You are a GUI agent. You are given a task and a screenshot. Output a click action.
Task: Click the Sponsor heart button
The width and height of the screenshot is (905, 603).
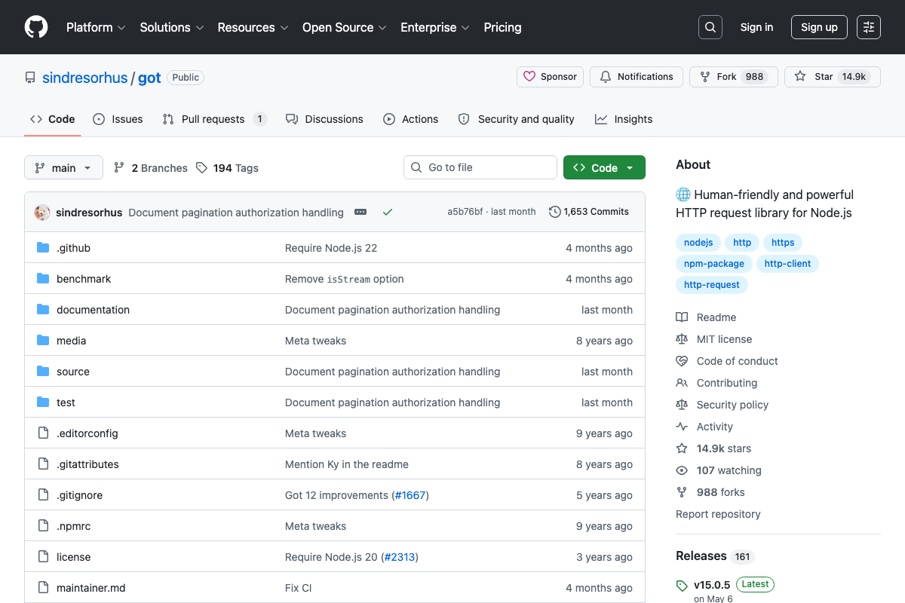551,77
